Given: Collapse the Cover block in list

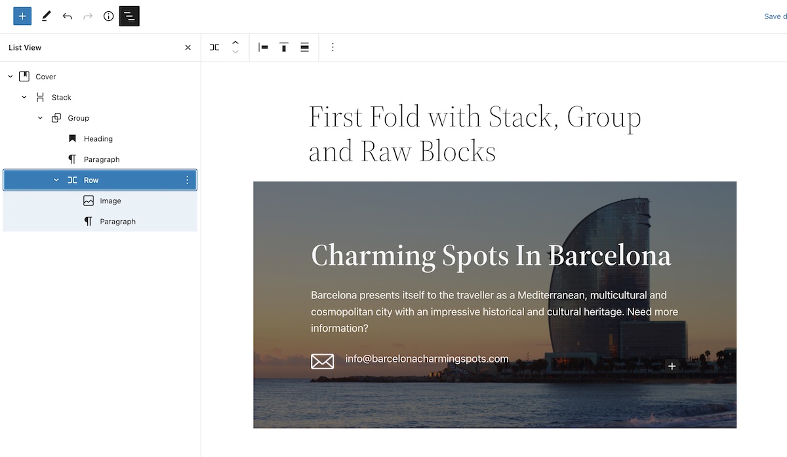Looking at the screenshot, I should (10, 77).
